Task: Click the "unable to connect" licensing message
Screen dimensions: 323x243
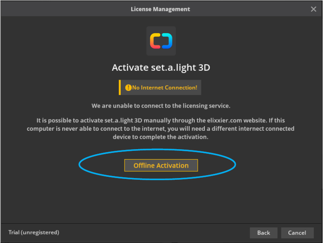Action: tap(161, 106)
